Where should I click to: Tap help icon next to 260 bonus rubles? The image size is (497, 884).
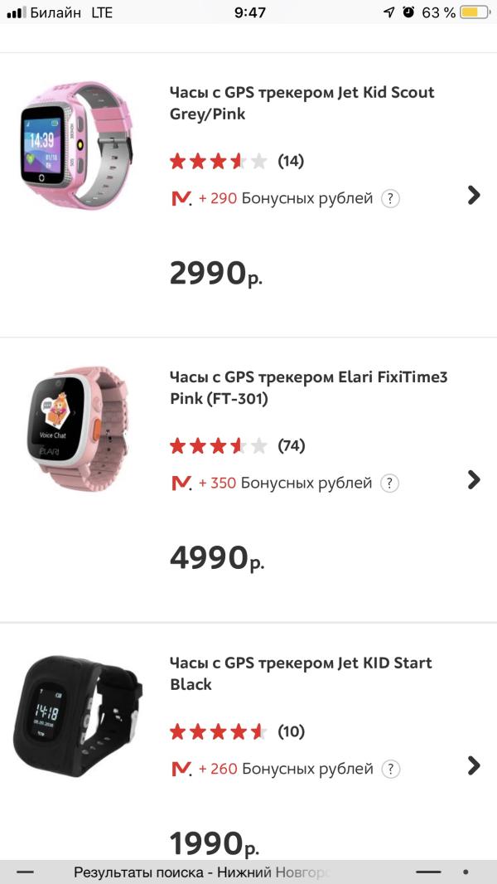pos(391,770)
